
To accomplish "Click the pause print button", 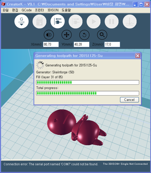I will pos(112,21).
